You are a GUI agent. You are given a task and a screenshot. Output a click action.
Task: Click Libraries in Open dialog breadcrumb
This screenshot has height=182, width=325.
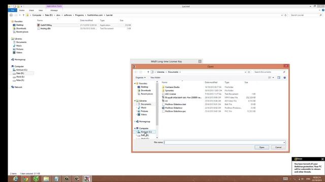click(160, 72)
